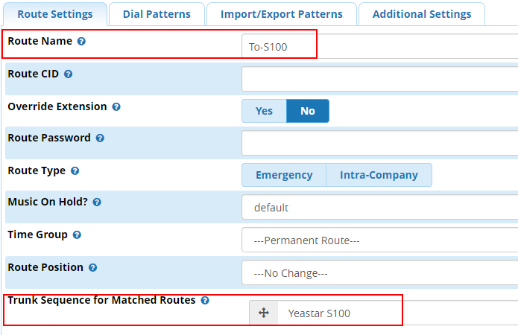
Task: Click help icon beside Route CID
Action: point(68,74)
